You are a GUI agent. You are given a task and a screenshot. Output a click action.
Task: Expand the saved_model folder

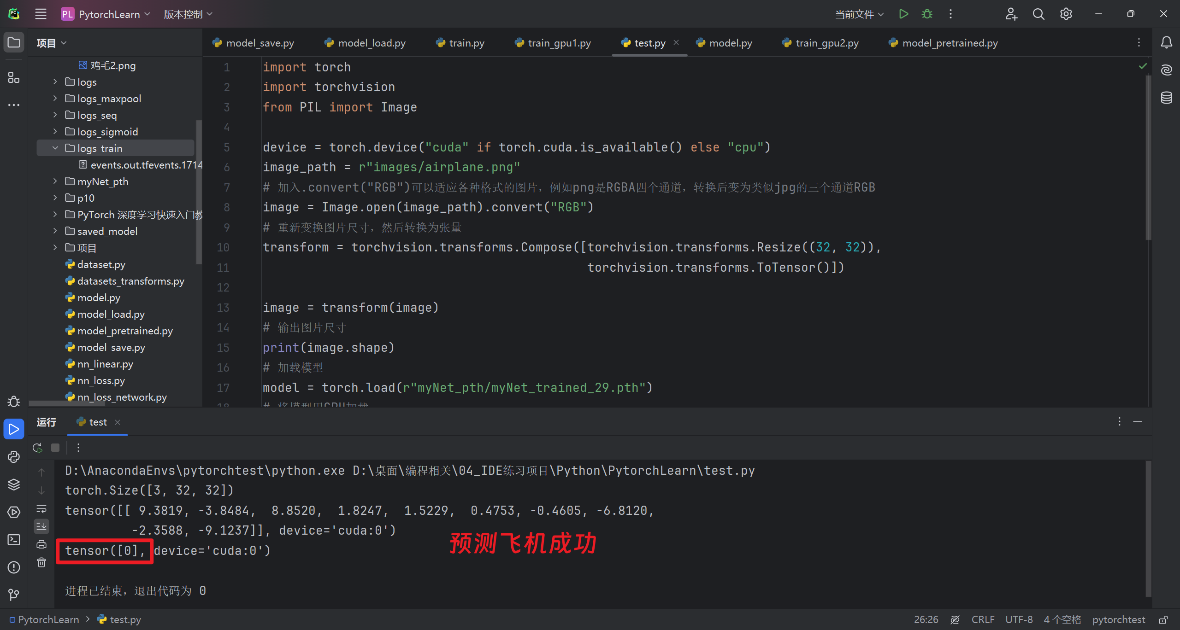55,231
